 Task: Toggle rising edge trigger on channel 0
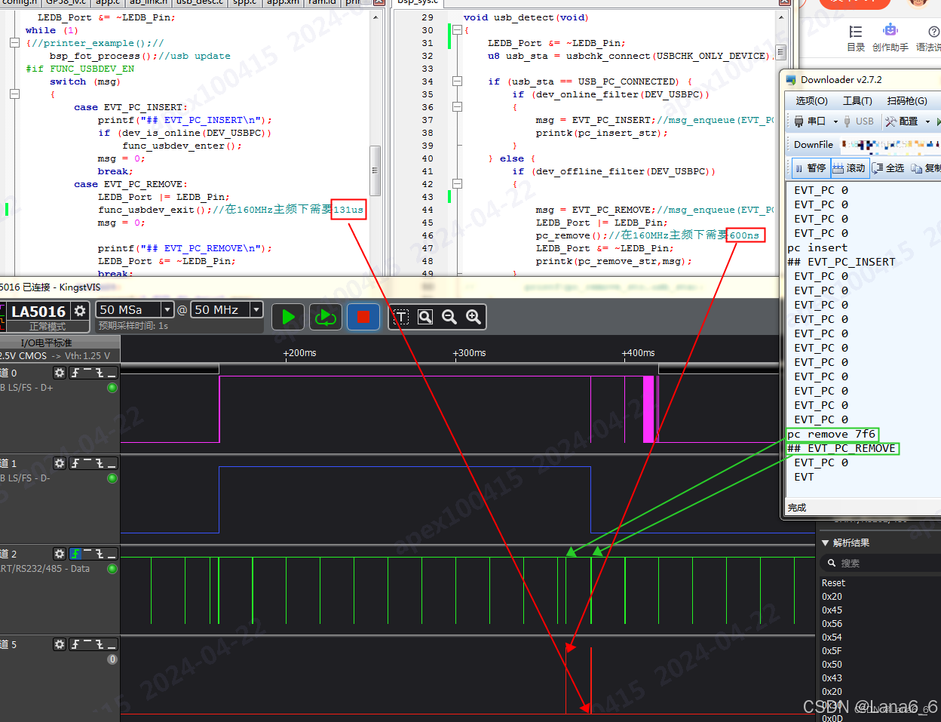click(75, 373)
